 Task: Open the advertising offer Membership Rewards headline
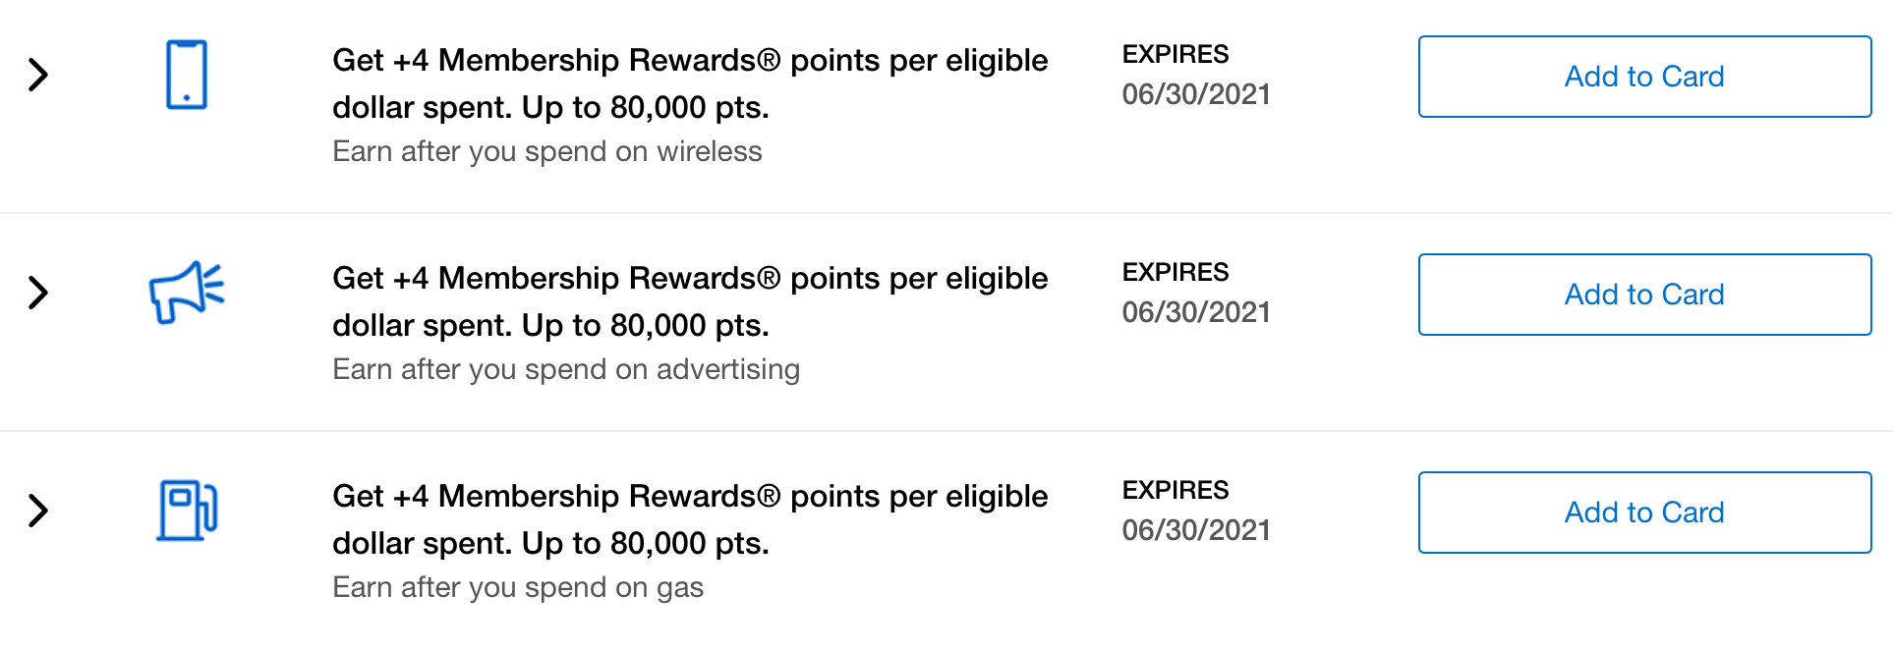click(690, 301)
